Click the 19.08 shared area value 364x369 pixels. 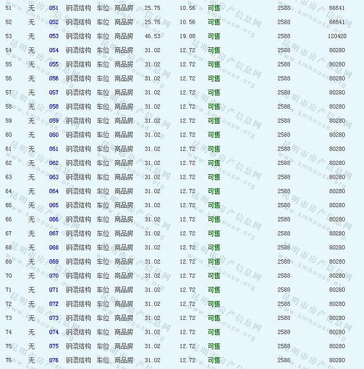pos(187,36)
